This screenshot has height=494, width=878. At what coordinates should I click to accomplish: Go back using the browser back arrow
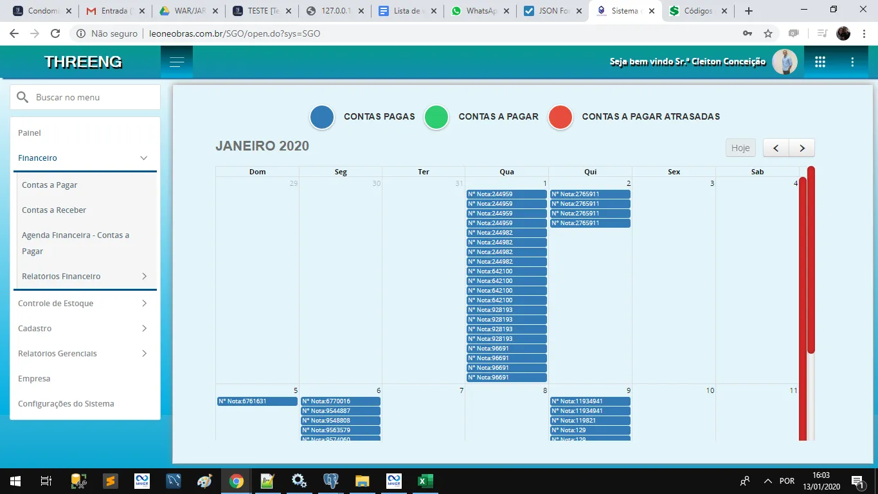pos(14,33)
